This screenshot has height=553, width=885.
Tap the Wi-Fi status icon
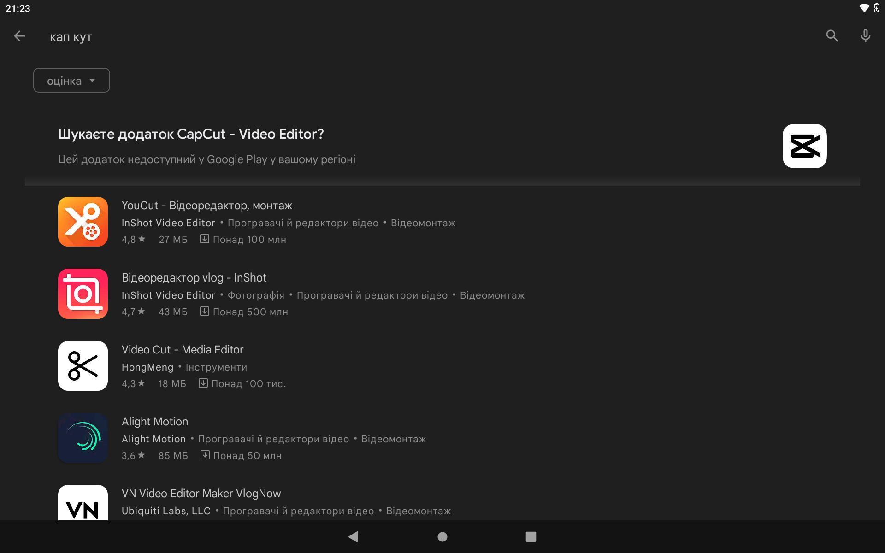864,8
